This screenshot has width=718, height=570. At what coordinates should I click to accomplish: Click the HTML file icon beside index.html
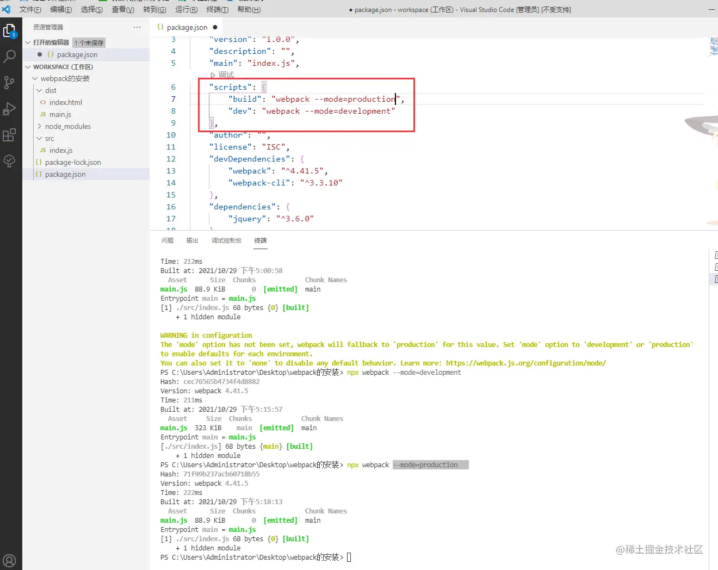click(x=43, y=102)
